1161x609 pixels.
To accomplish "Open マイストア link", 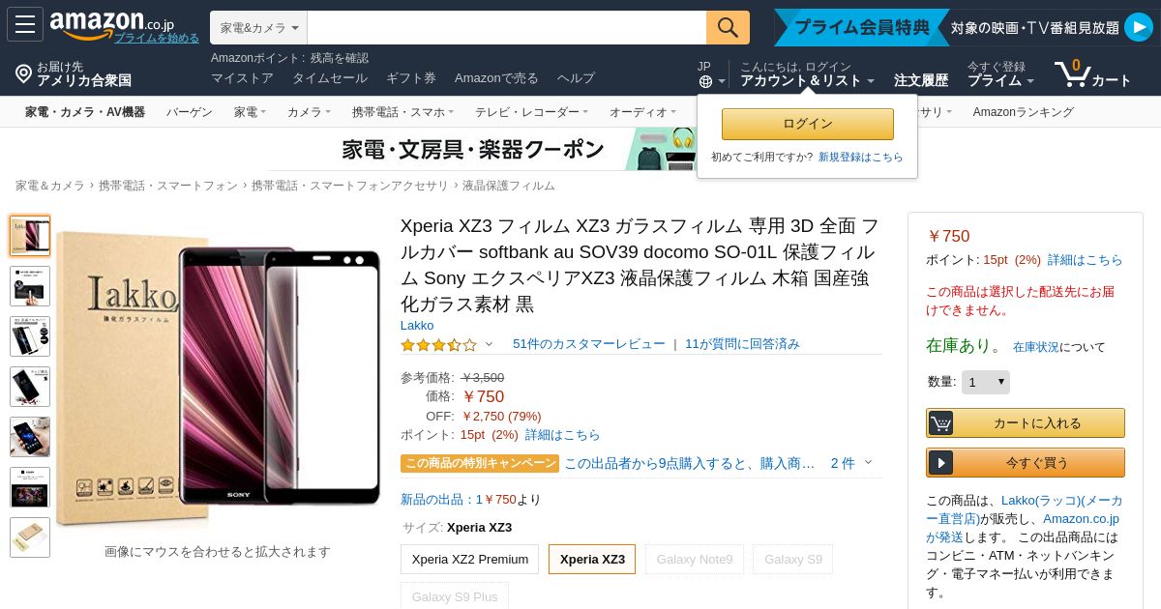I will click(x=242, y=78).
